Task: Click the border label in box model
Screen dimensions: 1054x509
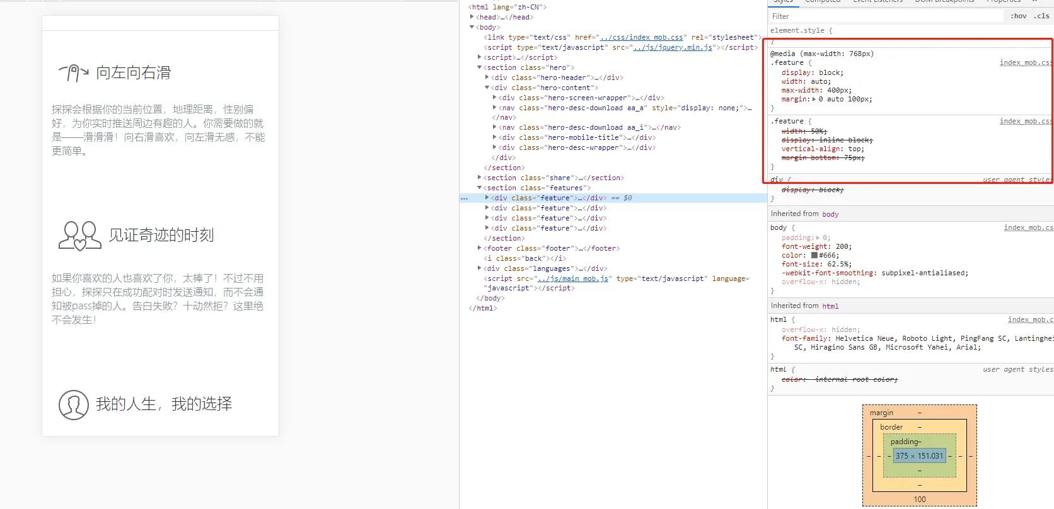Action: (x=891, y=427)
